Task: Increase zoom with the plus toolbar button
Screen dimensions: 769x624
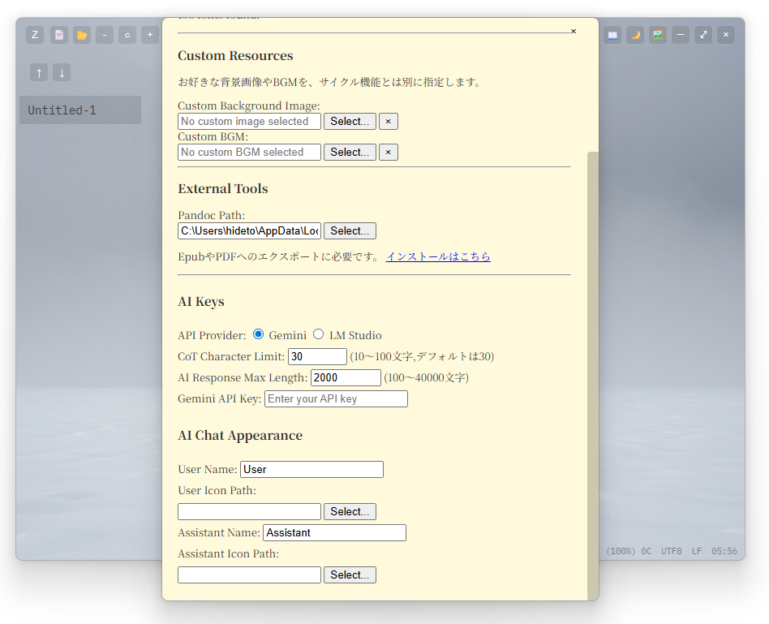Action: 150,35
